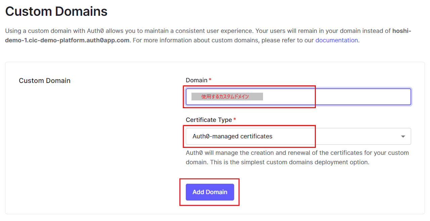Select the 'Auth0-managed certificates' selected value text
430x221 pixels.
point(232,136)
